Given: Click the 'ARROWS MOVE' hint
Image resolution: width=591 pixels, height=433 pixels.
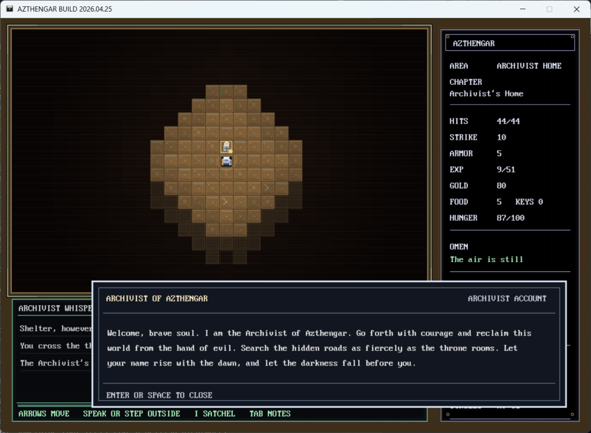Looking at the screenshot, I should coord(44,413).
